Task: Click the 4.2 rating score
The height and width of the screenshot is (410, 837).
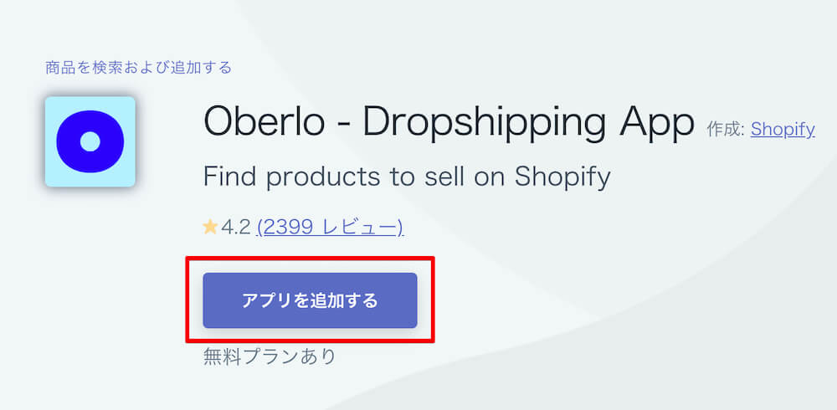Action: (235, 228)
